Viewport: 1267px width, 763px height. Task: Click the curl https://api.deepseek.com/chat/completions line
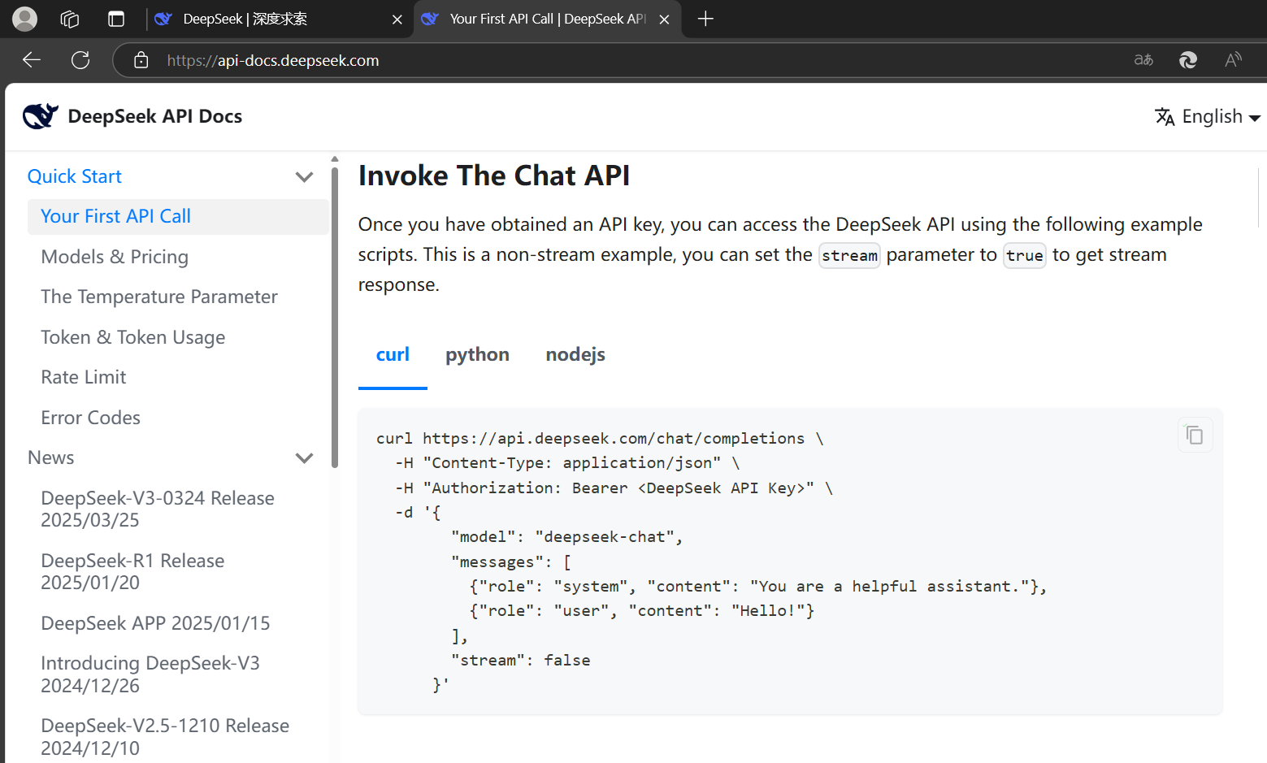click(x=600, y=438)
